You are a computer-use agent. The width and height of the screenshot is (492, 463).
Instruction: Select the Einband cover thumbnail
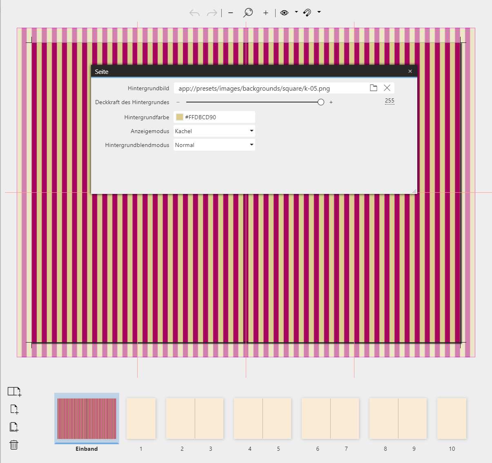87,419
